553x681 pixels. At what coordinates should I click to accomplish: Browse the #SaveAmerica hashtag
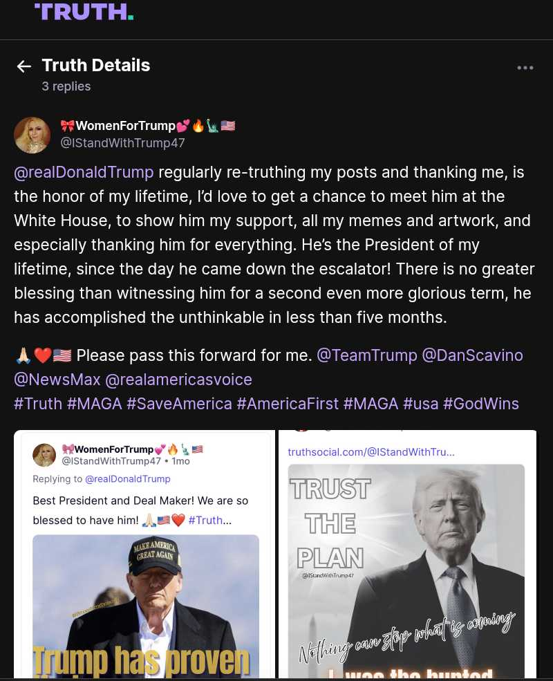pyautogui.click(x=179, y=404)
